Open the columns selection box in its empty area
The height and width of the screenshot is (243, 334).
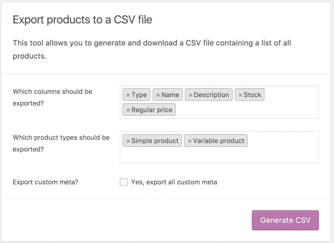(x=248, y=110)
